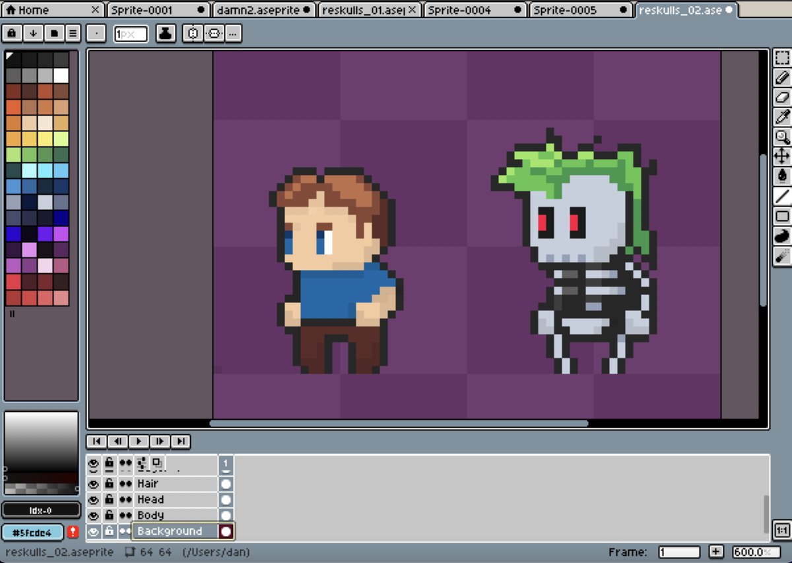Lock the Body layer

pyautogui.click(x=110, y=515)
